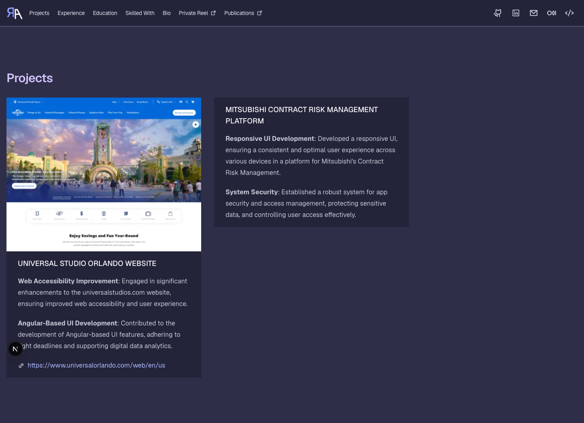The width and height of the screenshot is (584, 423).
Task: Go to Projects in the navigation bar
Action: 39,13
